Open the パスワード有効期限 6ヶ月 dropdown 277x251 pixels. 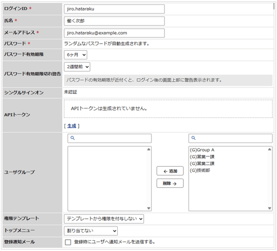click(76, 55)
